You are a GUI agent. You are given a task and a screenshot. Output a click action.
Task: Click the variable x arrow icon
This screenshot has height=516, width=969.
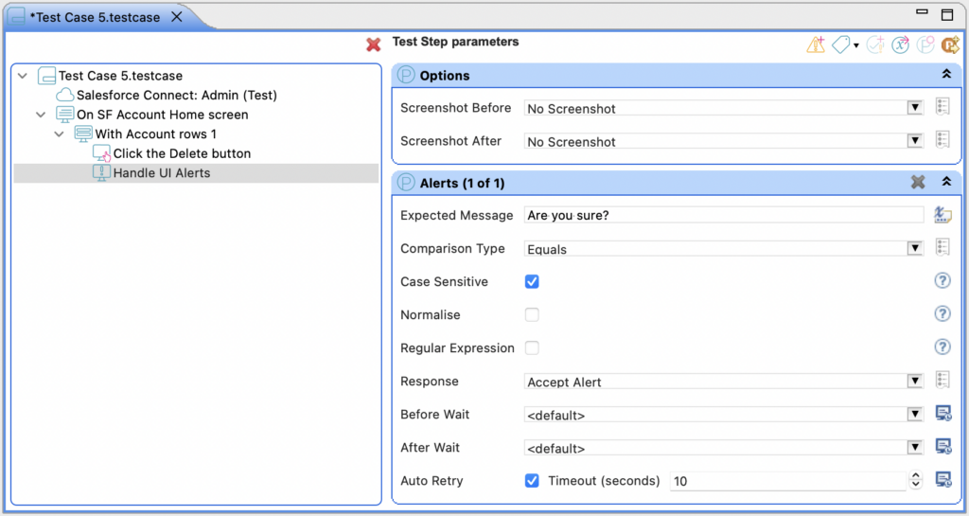(x=901, y=44)
